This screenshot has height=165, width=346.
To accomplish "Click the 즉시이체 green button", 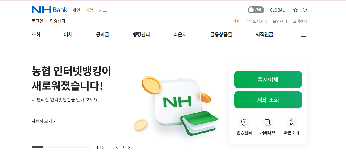I will point(268,80).
